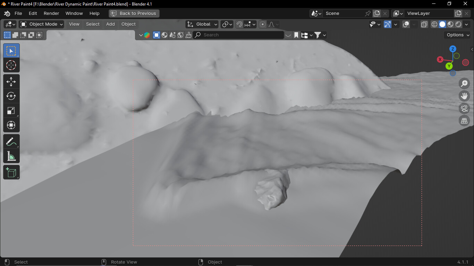
Task: Open the viewport View menu
Action: point(74,24)
